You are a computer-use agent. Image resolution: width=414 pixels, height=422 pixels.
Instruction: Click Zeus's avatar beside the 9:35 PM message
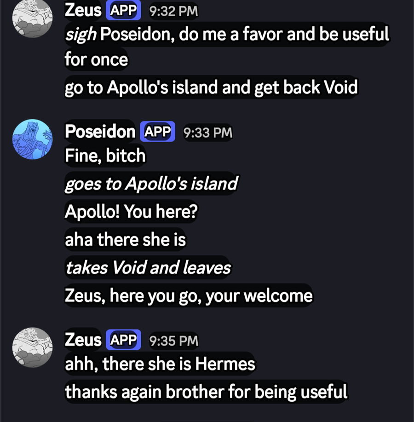tap(32, 347)
